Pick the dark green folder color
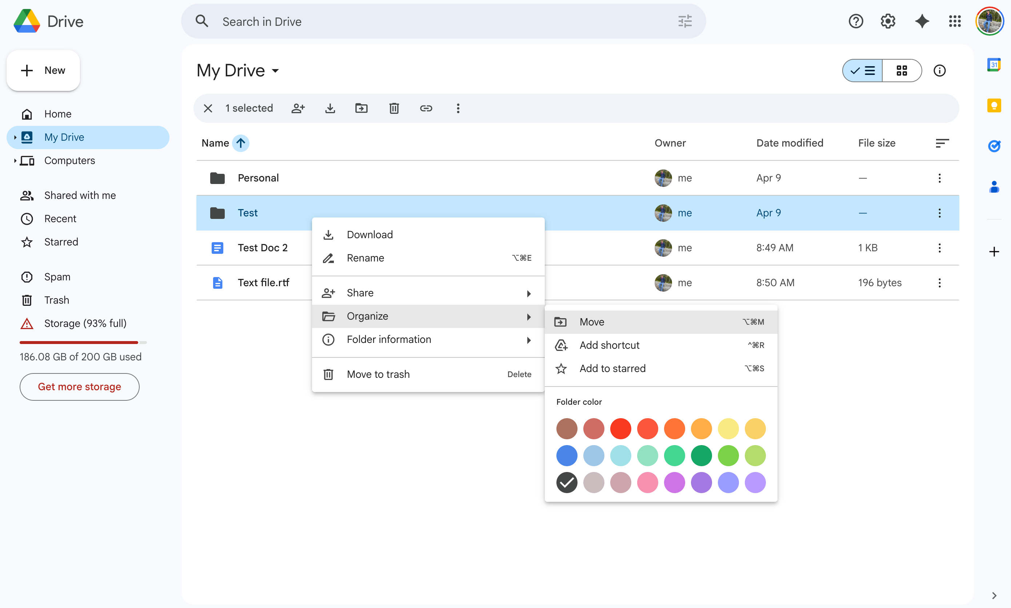The height and width of the screenshot is (608, 1011). click(701, 456)
